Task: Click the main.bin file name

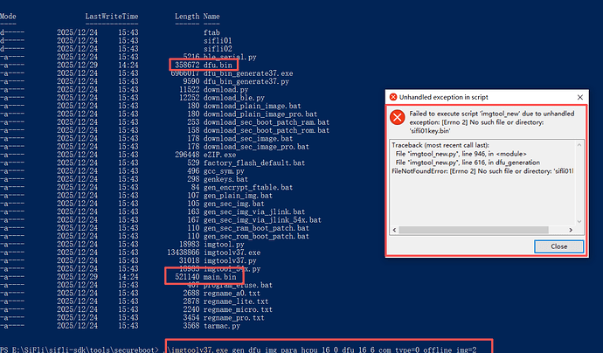Action: pos(218,275)
